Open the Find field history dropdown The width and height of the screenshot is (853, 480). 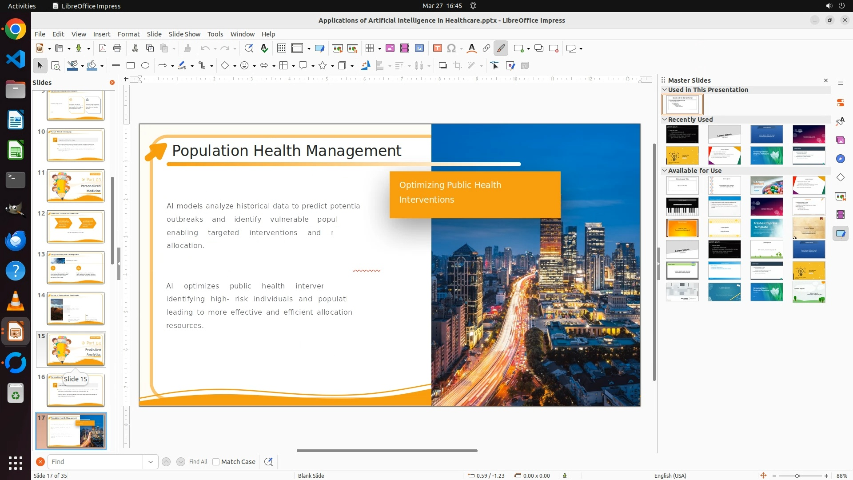pyautogui.click(x=151, y=462)
